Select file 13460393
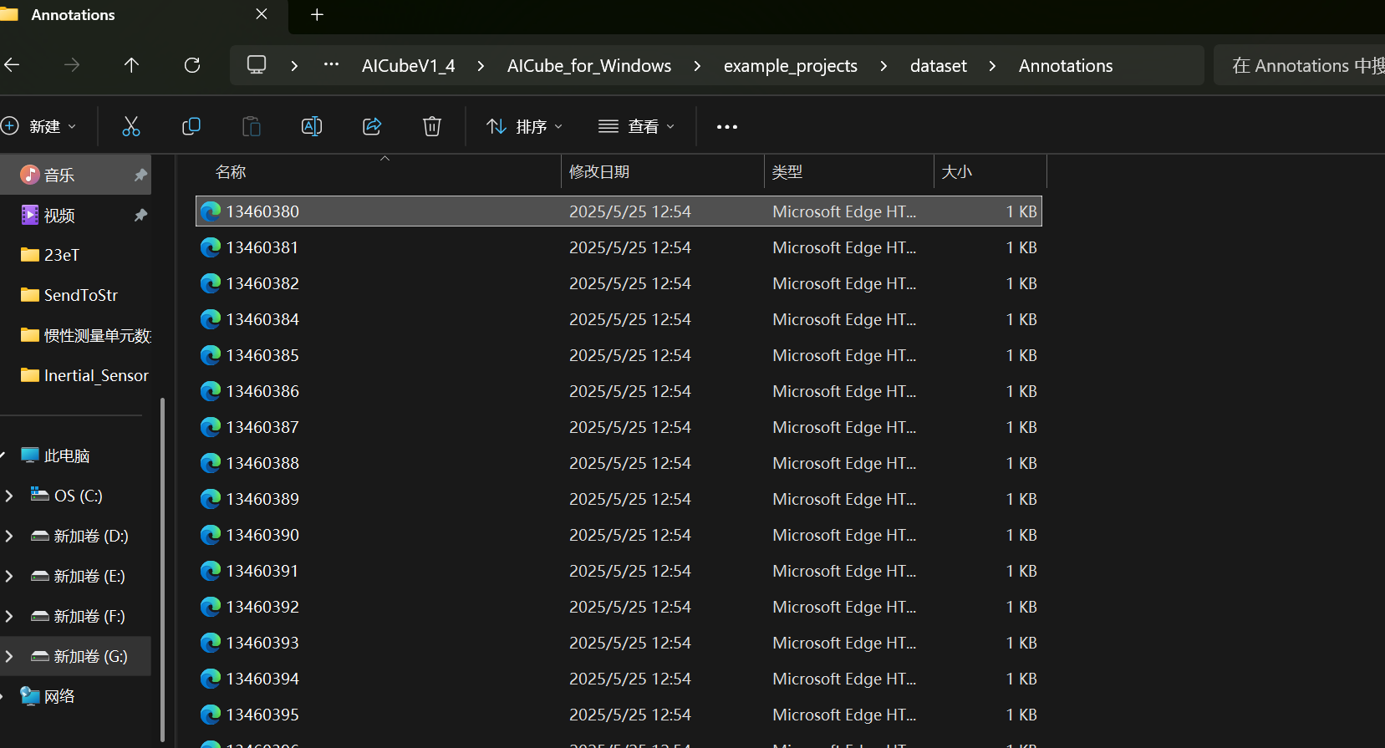 pyautogui.click(x=619, y=643)
